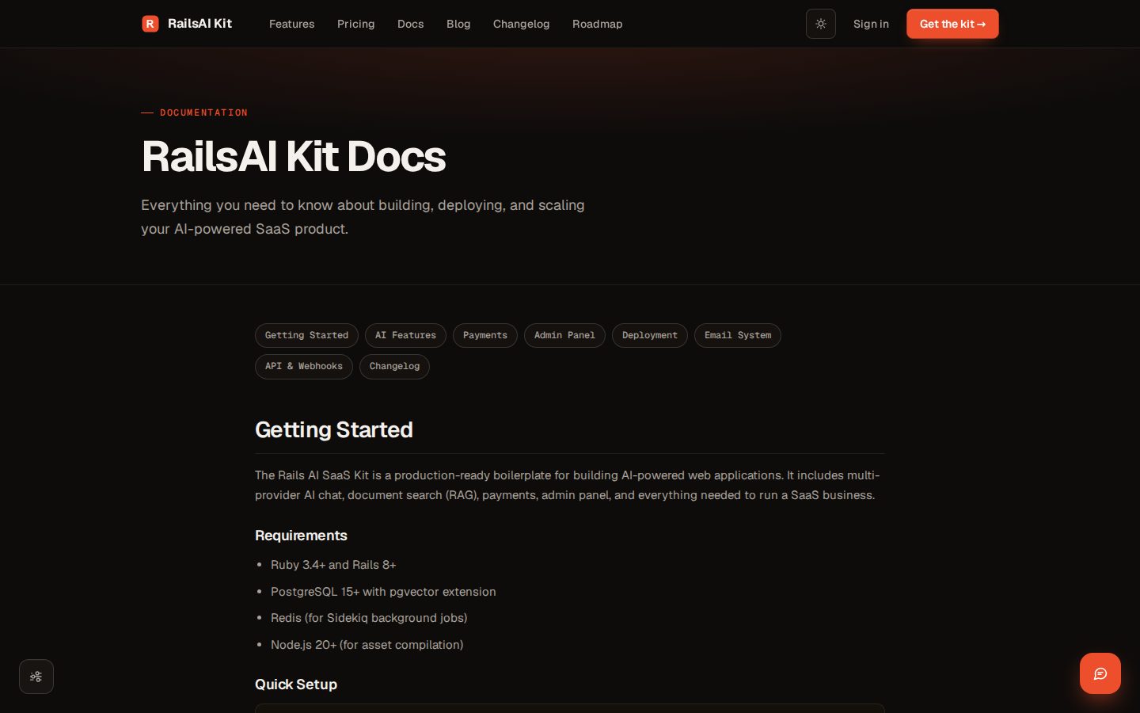Select the Changelog docs pill

click(x=394, y=366)
